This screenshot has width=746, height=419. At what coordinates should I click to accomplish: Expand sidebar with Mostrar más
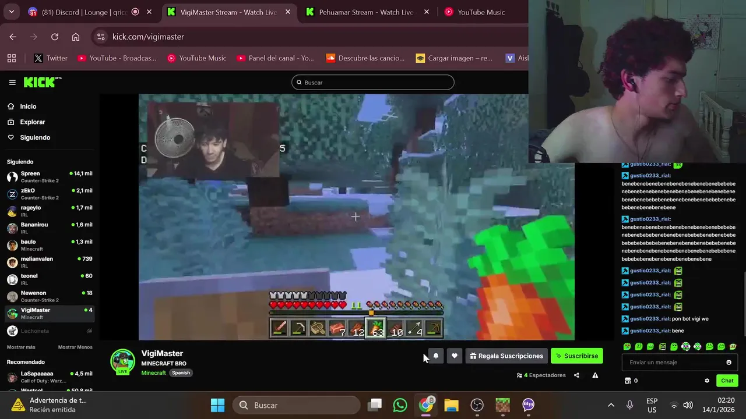click(21, 347)
